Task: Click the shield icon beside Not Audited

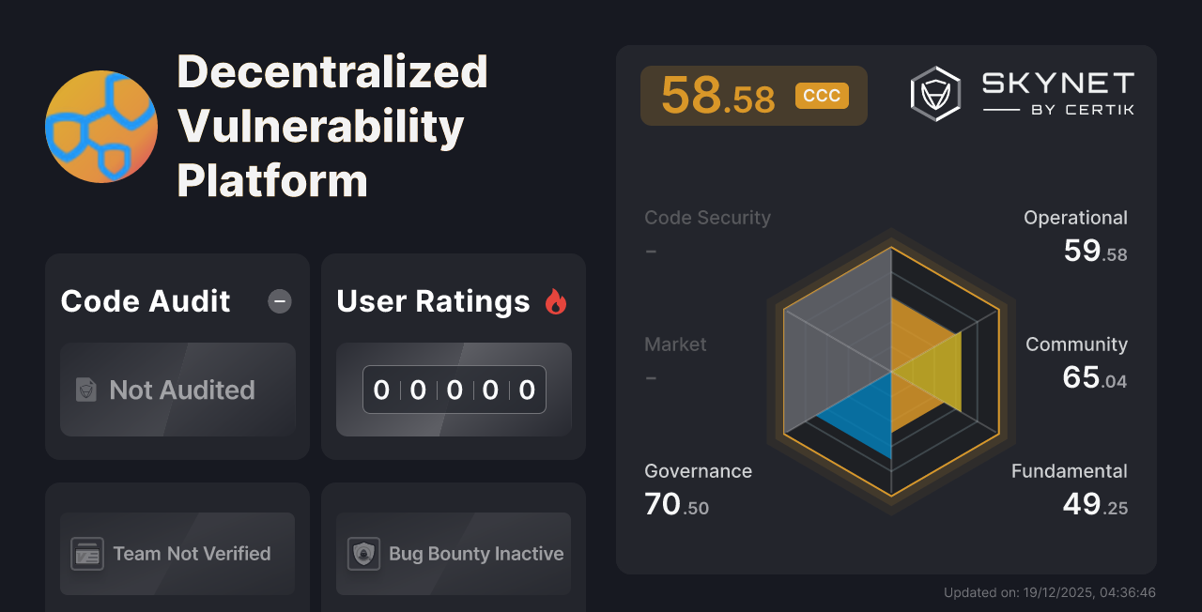Action: (85, 390)
